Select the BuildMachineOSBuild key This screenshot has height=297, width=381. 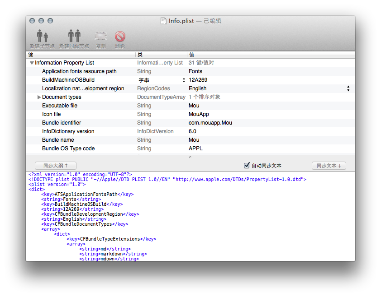pos(68,80)
